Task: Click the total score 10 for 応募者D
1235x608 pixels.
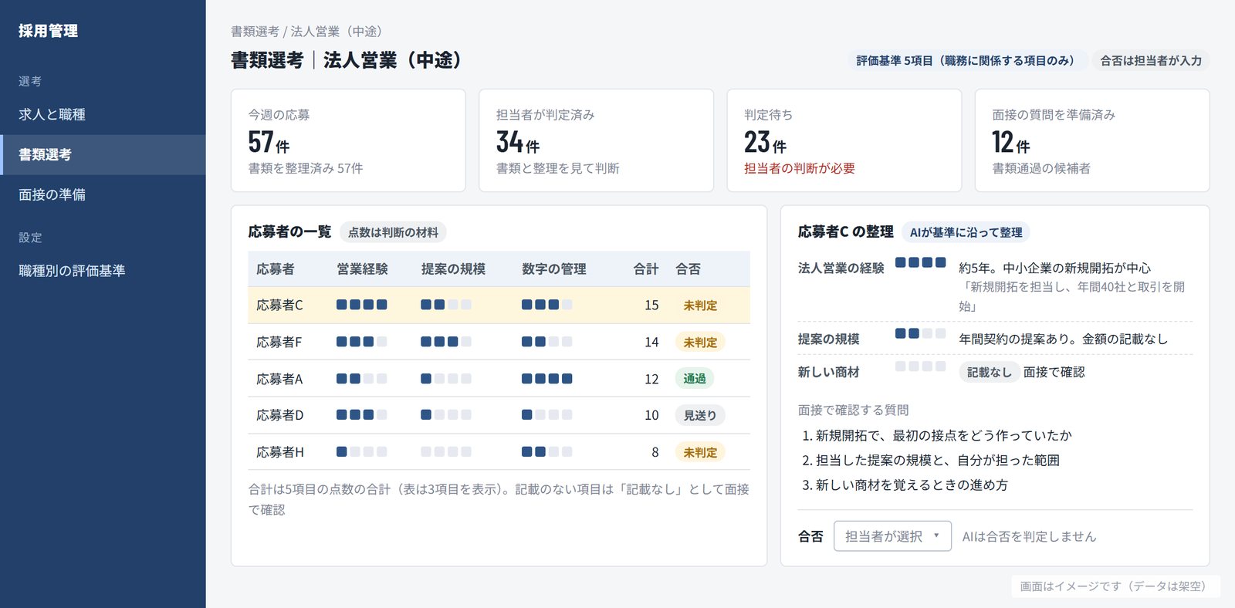Action: click(x=651, y=416)
